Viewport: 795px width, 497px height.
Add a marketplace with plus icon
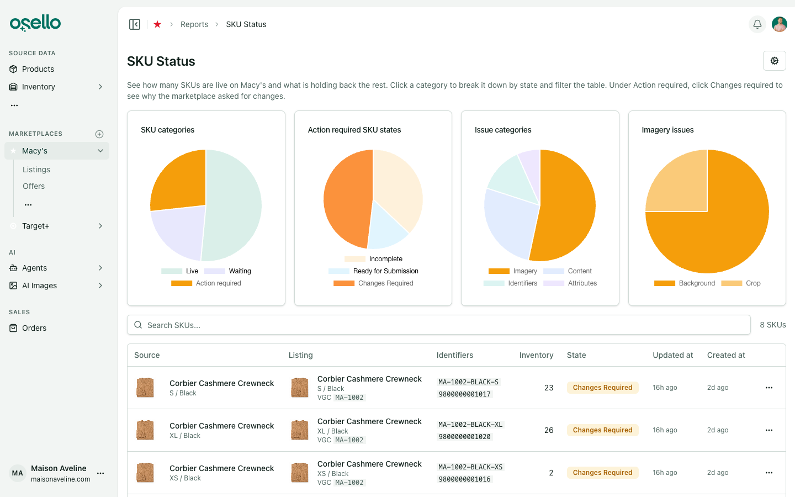(x=99, y=134)
